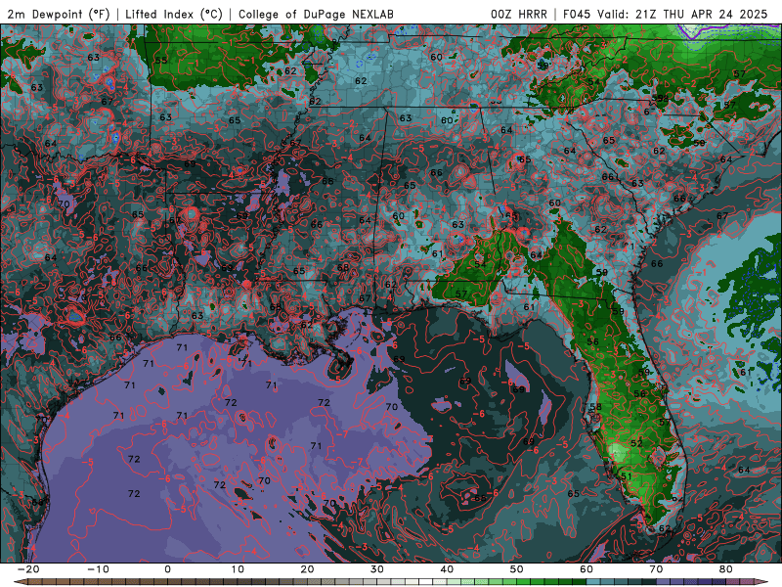Click the 50 tick label on the color scale
The height and width of the screenshot is (587, 782).
[x=517, y=569]
